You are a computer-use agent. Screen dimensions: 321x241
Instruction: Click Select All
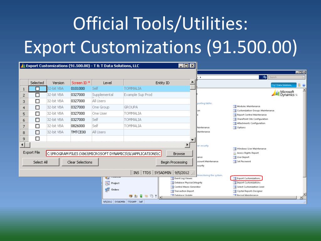pyautogui.click(x=40, y=162)
